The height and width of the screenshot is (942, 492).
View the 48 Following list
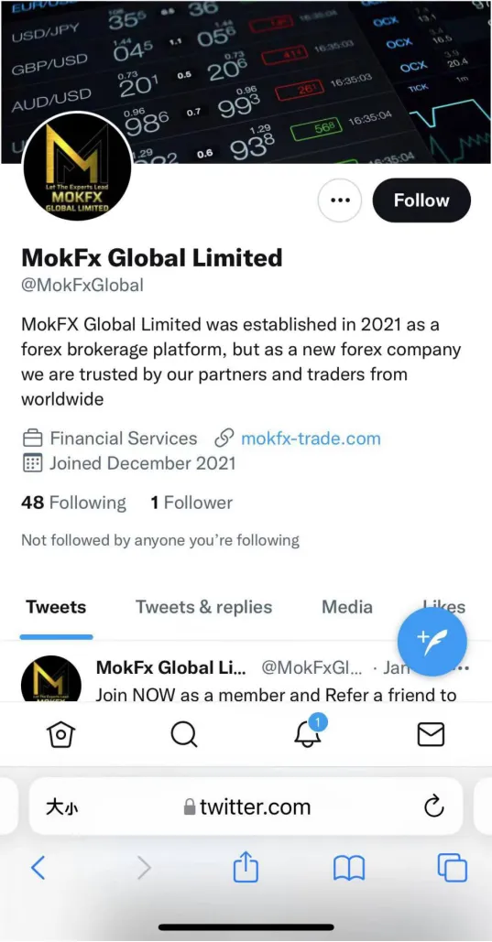(73, 503)
